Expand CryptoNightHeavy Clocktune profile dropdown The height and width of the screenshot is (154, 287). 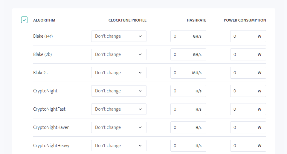[119, 146]
